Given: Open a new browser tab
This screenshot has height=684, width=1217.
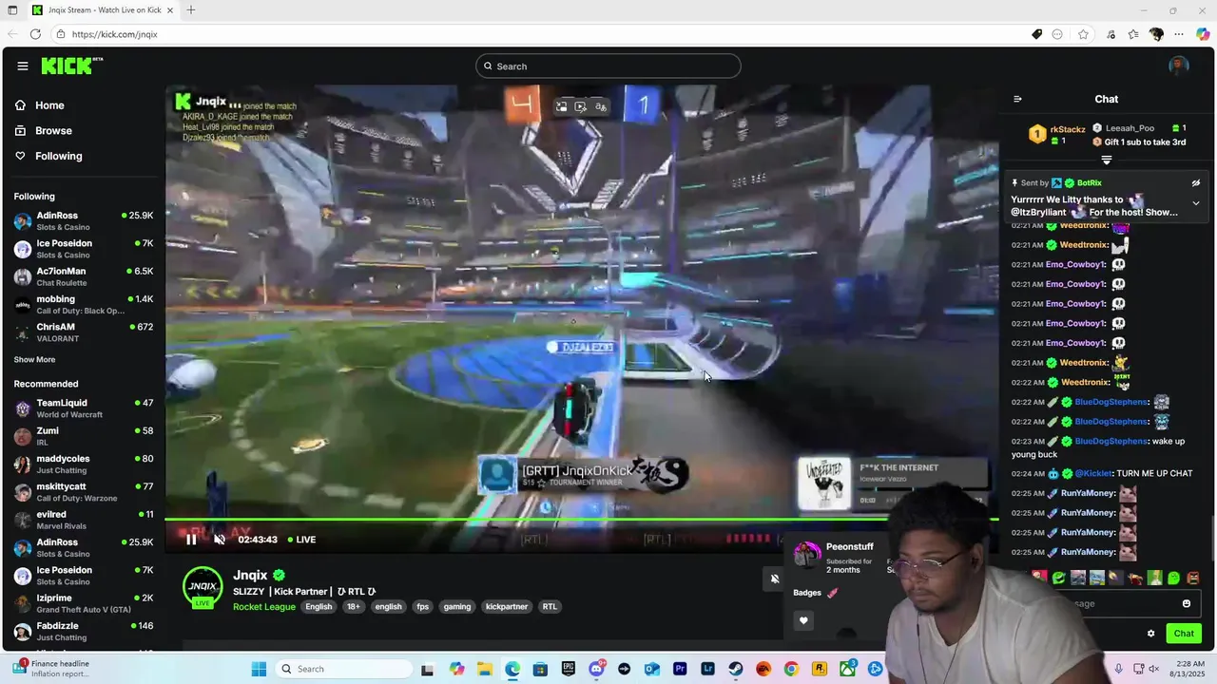Looking at the screenshot, I should tap(191, 10).
